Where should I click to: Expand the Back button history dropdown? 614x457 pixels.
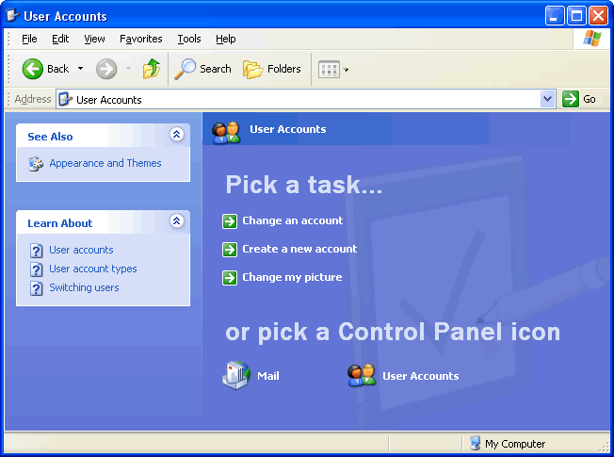pyautogui.click(x=81, y=69)
